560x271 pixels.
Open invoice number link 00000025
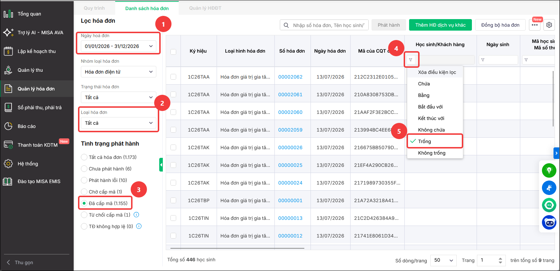(290, 165)
